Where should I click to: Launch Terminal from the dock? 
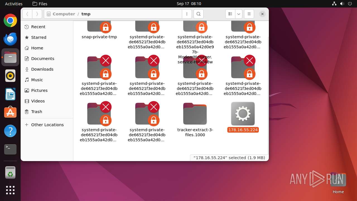[10, 149]
